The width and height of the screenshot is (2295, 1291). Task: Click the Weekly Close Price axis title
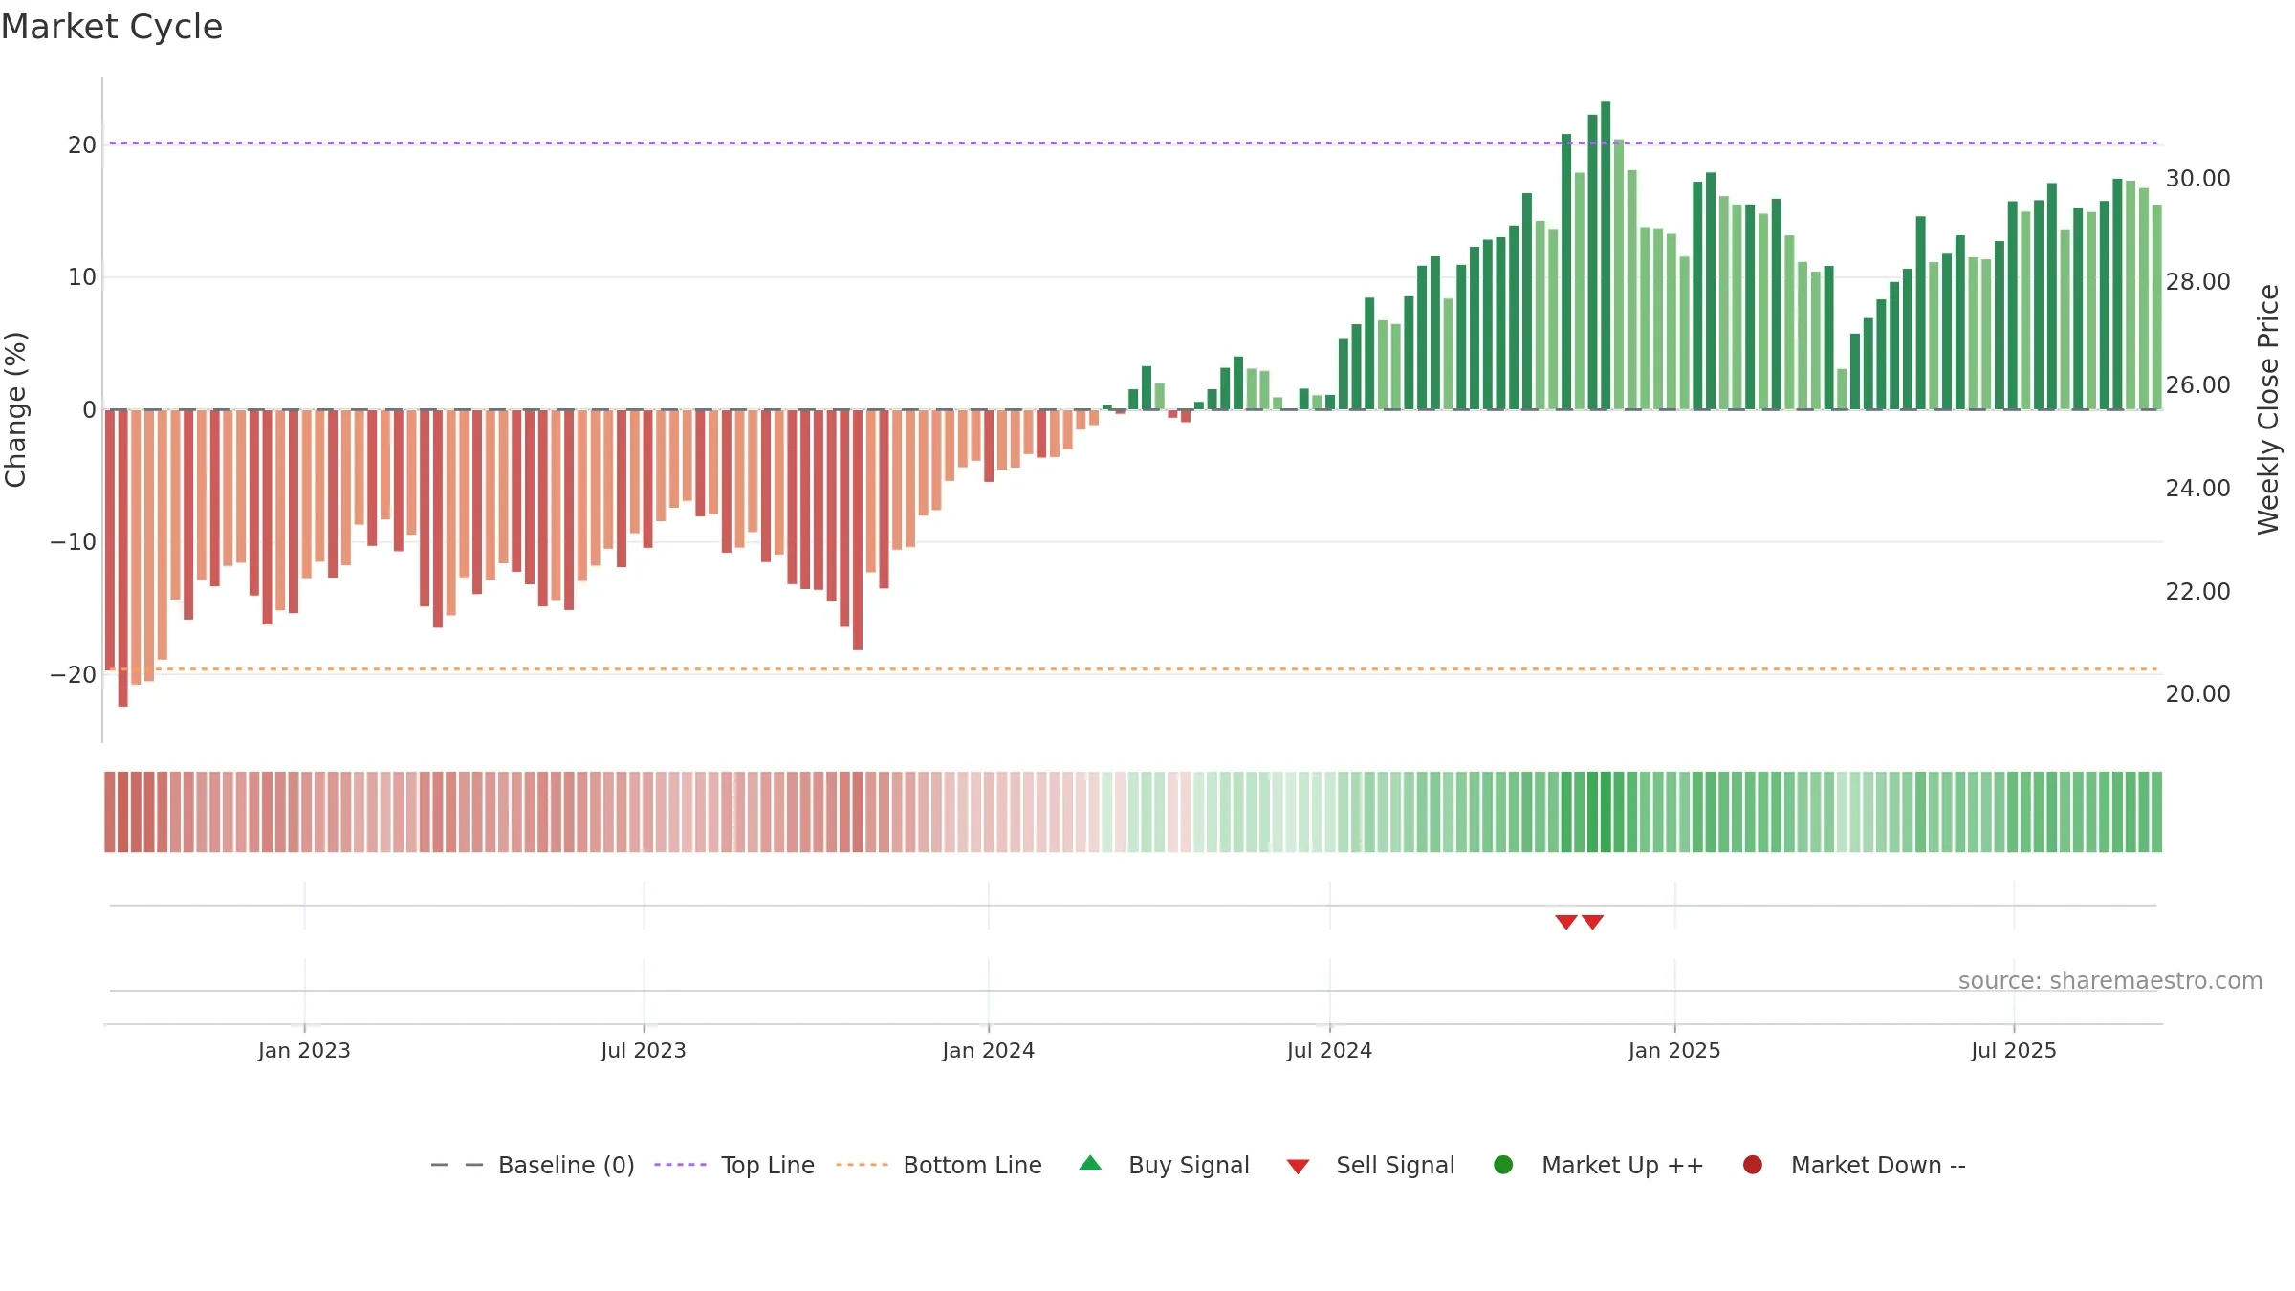point(2268,409)
